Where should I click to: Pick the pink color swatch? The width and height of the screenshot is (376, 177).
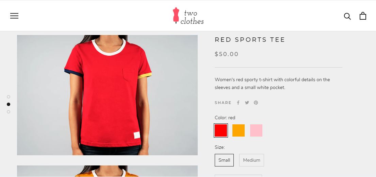pyautogui.click(x=256, y=130)
